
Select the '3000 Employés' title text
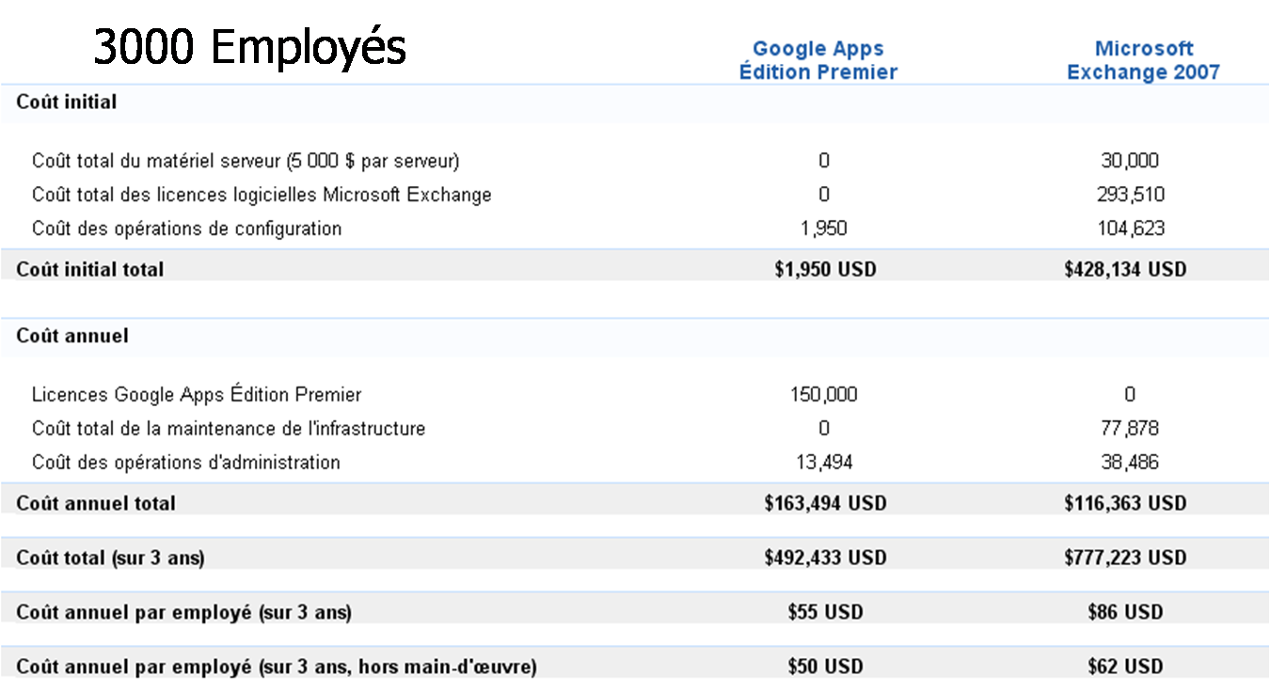[x=249, y=47]
